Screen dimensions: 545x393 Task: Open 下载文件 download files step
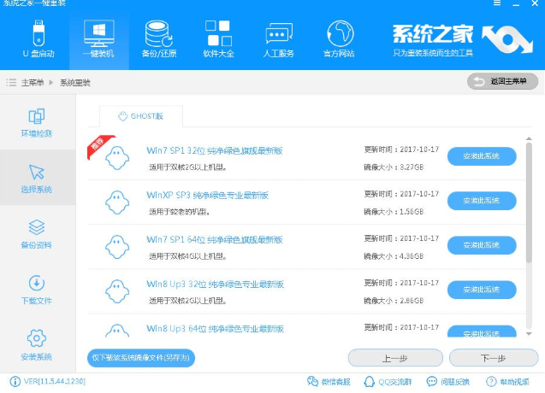[37, 289]
